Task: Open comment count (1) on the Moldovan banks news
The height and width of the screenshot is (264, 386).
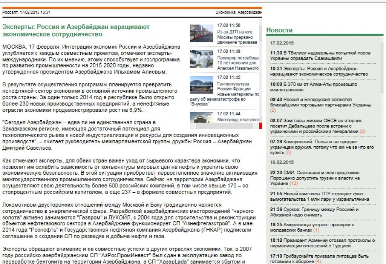Action: click(x=316, y=230)
